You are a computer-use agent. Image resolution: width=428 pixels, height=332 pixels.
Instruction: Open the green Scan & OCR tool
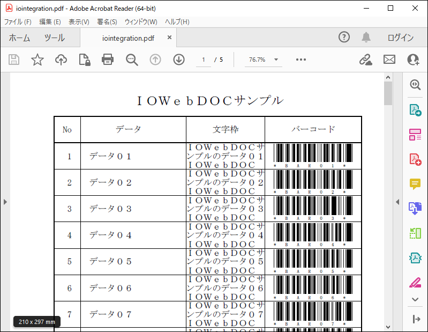pyautogui.click(x=415, y=233)
